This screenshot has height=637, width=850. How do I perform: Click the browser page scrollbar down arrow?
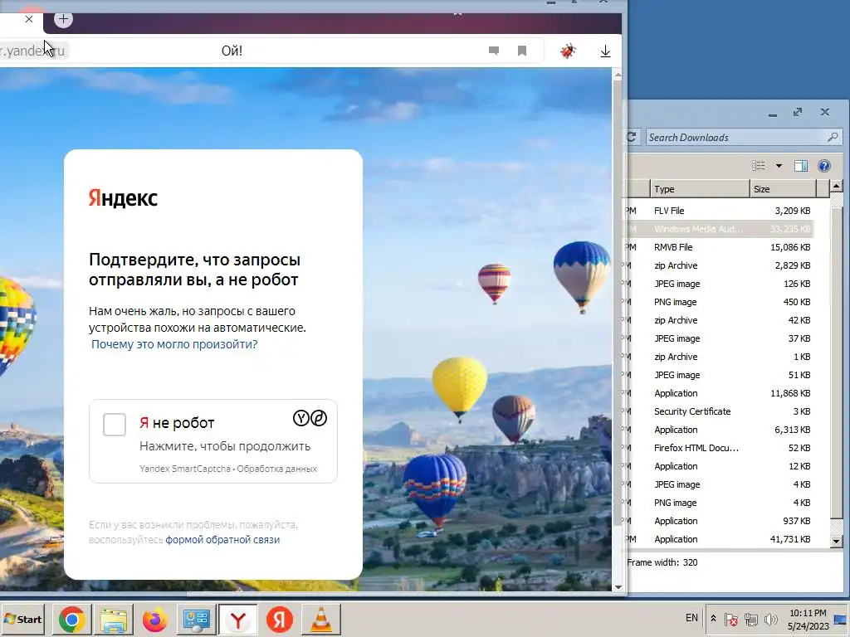tap(618, 586)
